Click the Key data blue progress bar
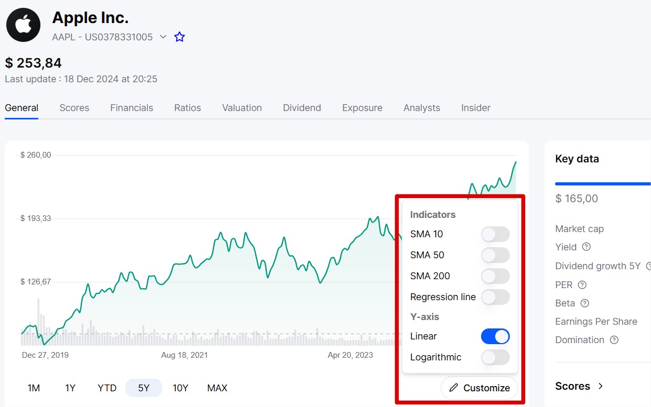 (603, 184)
